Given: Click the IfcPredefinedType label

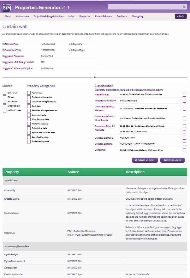Looking at the screenshot, I should pyautogui.click(x=12, y=50).
